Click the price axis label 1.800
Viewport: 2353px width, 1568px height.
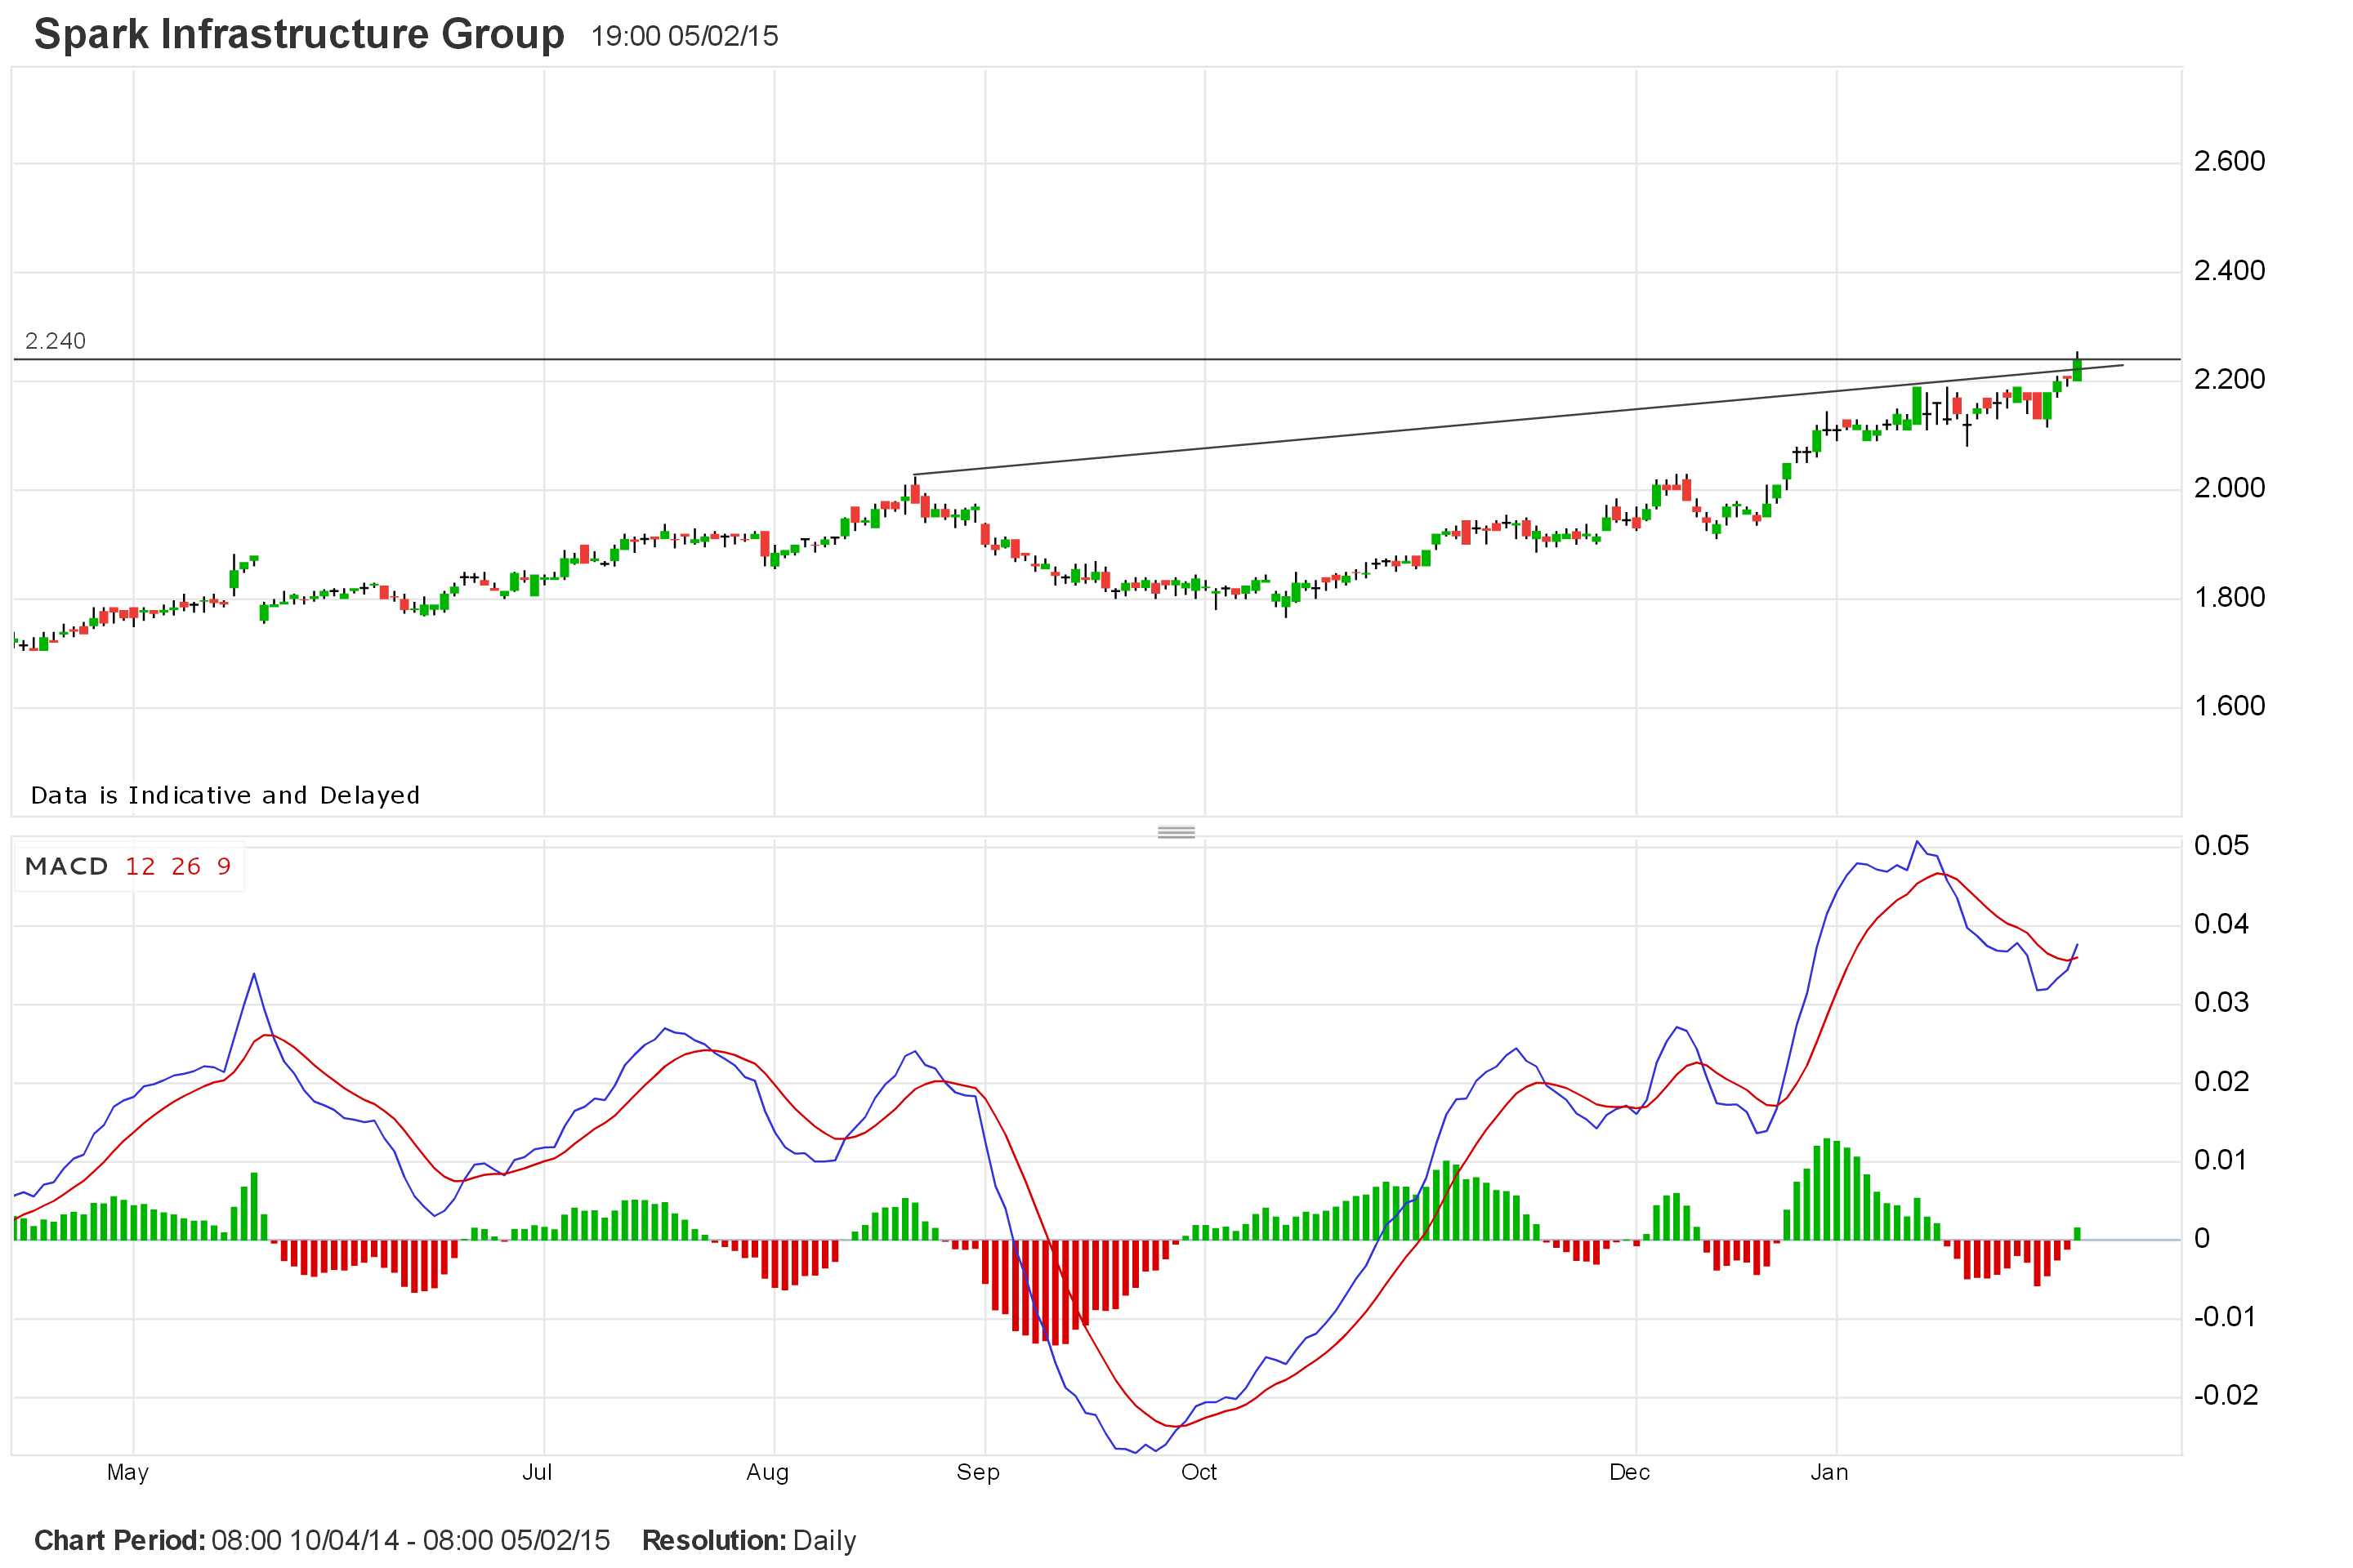pyautogui.click(x=2229, y=597)
